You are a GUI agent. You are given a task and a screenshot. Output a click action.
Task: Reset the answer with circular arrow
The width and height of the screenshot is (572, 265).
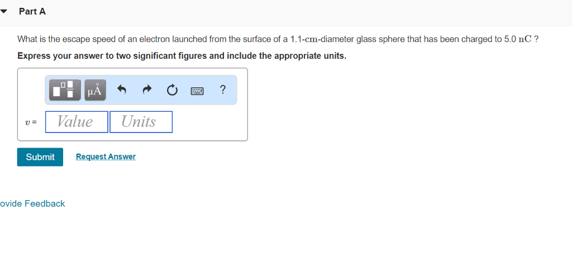172,89
